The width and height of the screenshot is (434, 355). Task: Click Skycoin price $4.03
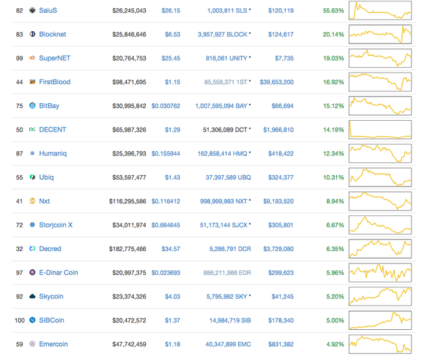(172, 297)
